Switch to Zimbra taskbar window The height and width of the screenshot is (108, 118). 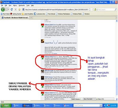pos(37,106)
